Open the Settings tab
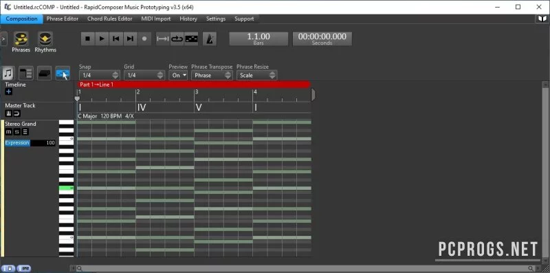550x273 pixels. (216, 19)
